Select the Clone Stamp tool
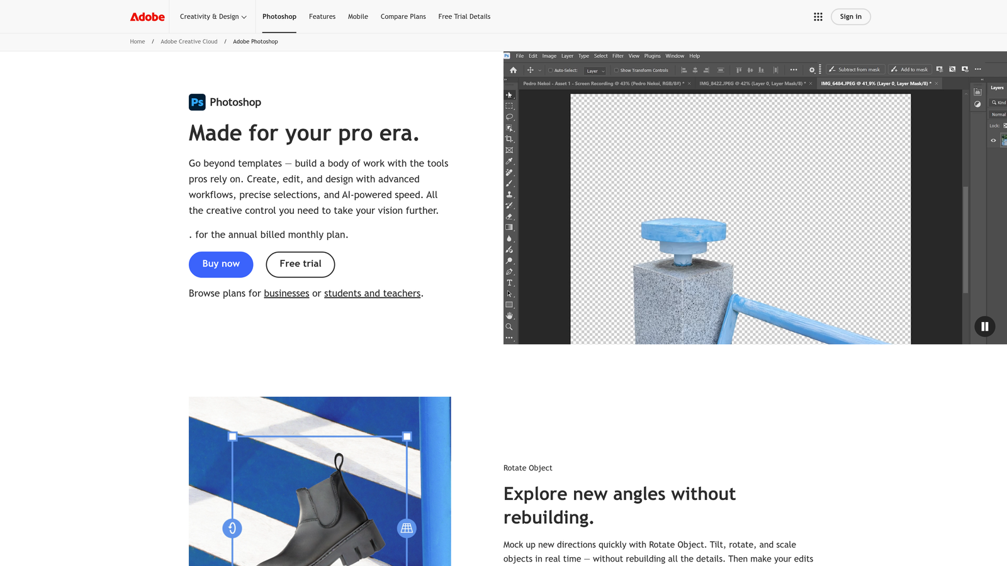The width and height of the screenshot is (1007, 566). click(509, 194)
